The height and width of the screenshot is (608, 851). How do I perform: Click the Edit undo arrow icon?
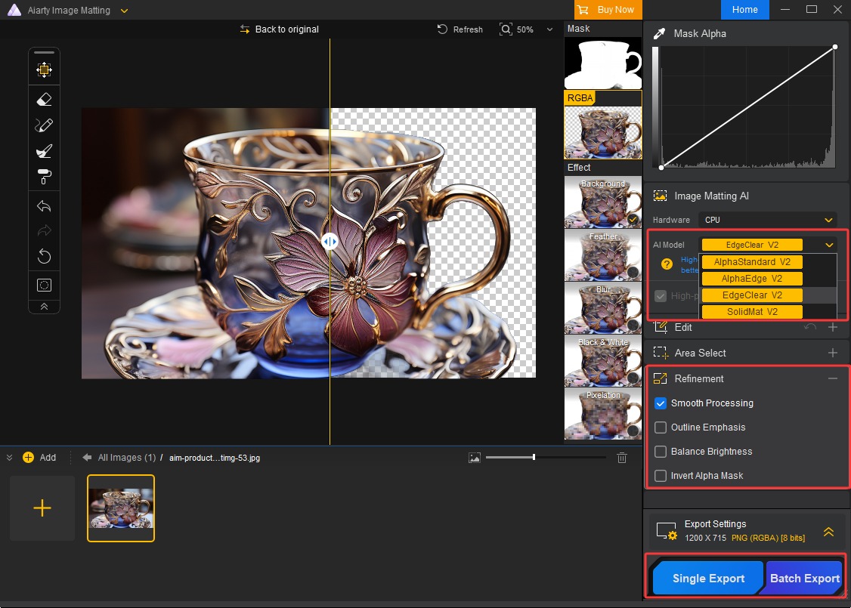click(x=809, y=327)
